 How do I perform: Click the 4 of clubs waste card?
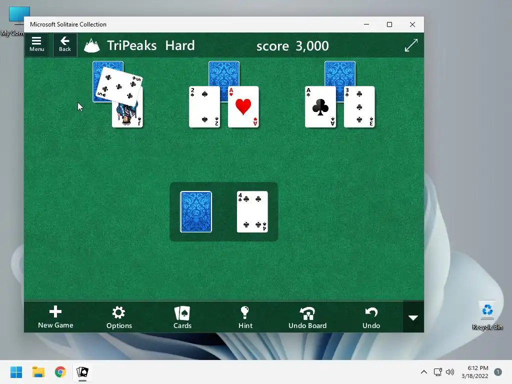click(x=252, y=212)
